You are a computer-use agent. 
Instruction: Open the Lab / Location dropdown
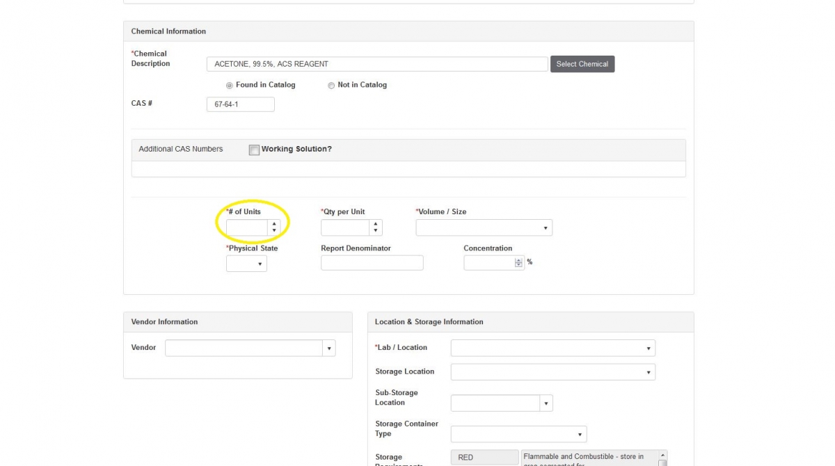[x=649, y=348]
